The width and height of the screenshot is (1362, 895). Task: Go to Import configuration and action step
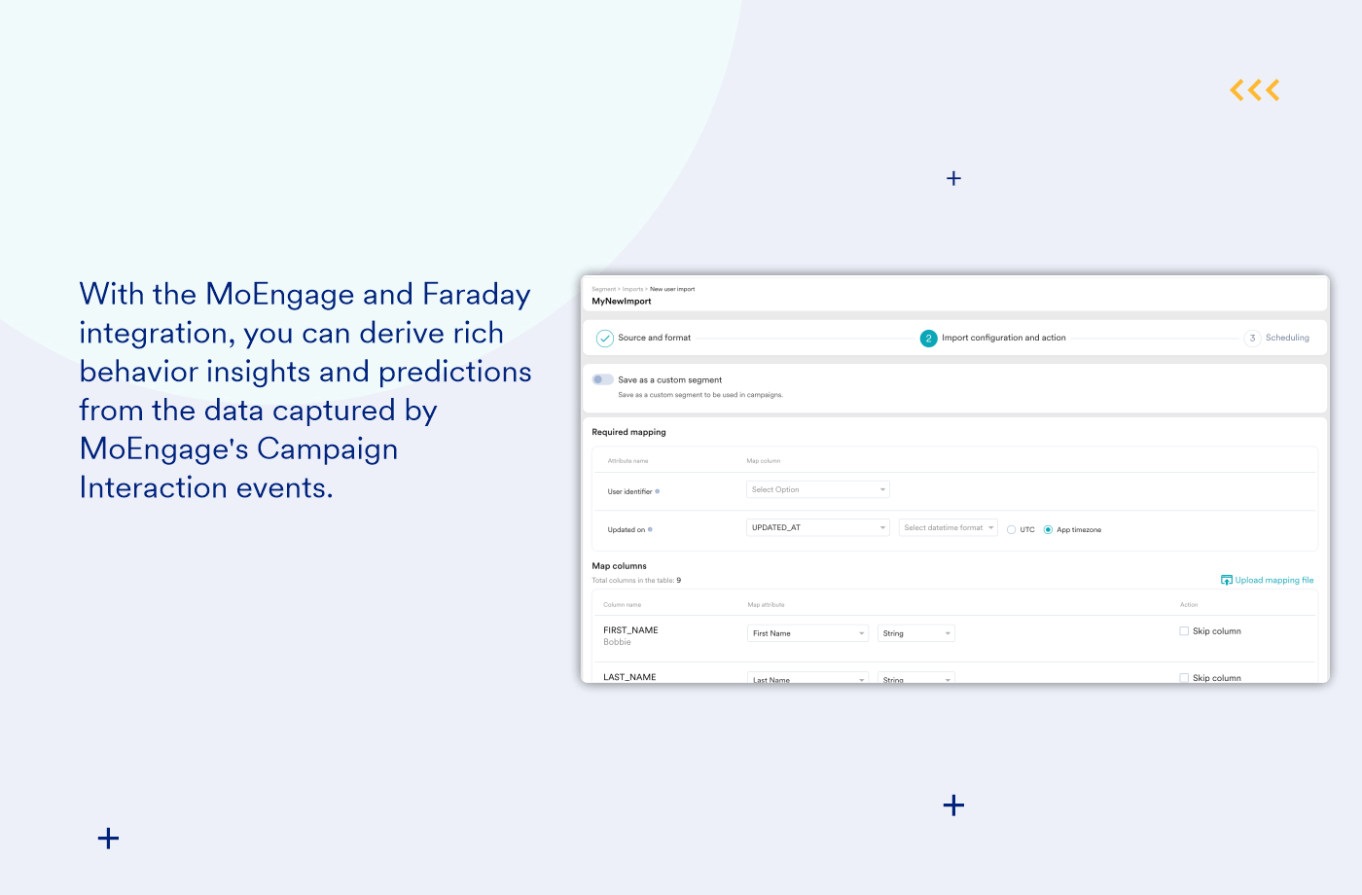click(x=1004, y=338)
